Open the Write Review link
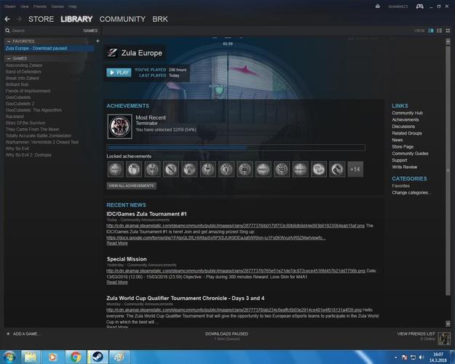 tap(405, 167)
